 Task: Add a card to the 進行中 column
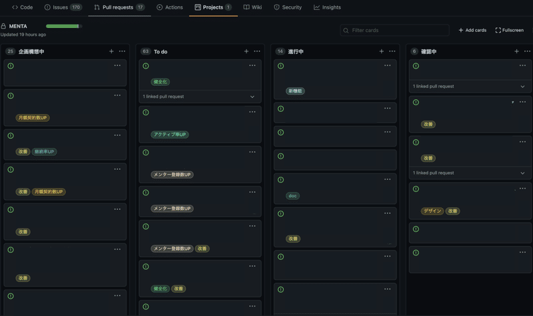[x=381, y=51]
